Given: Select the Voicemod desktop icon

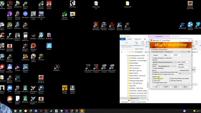Looking at the screenshot, I should (18, 78).
